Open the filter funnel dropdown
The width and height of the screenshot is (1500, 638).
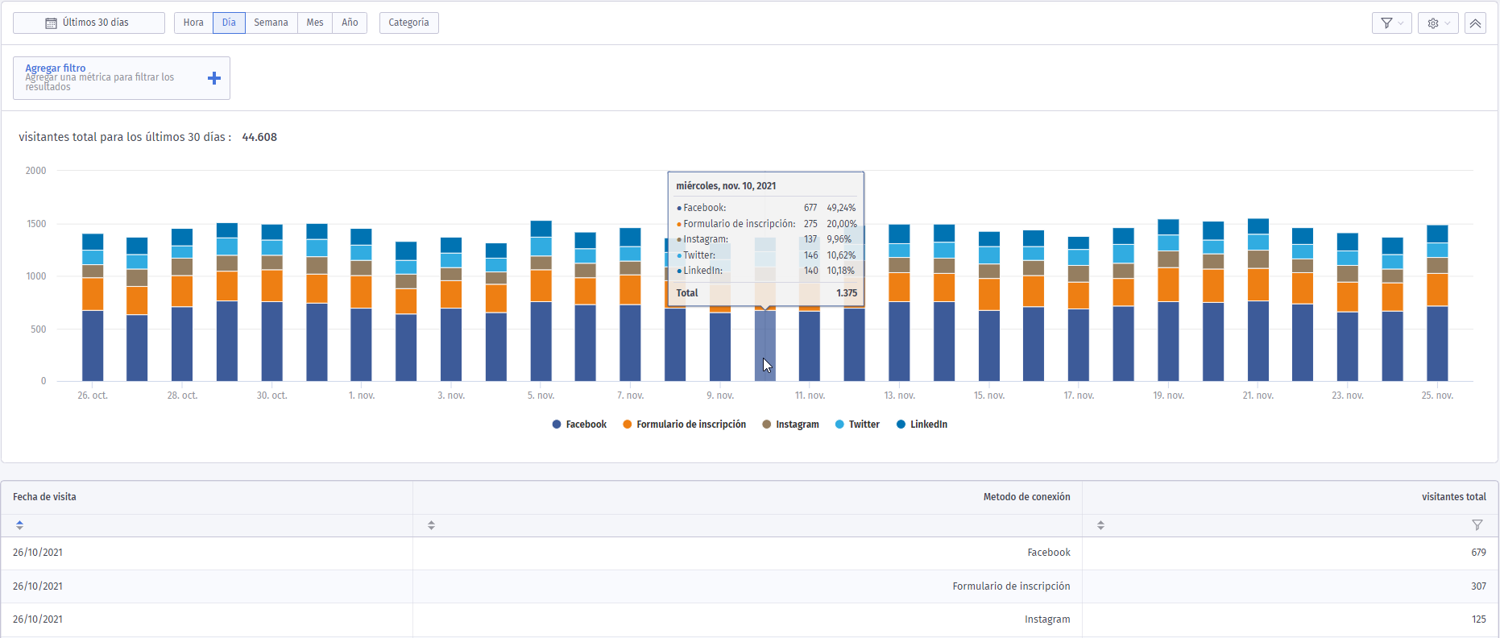point(1391,23)
